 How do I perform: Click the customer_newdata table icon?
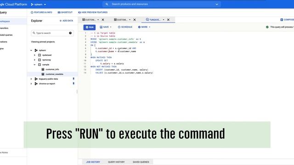(43, 74)
